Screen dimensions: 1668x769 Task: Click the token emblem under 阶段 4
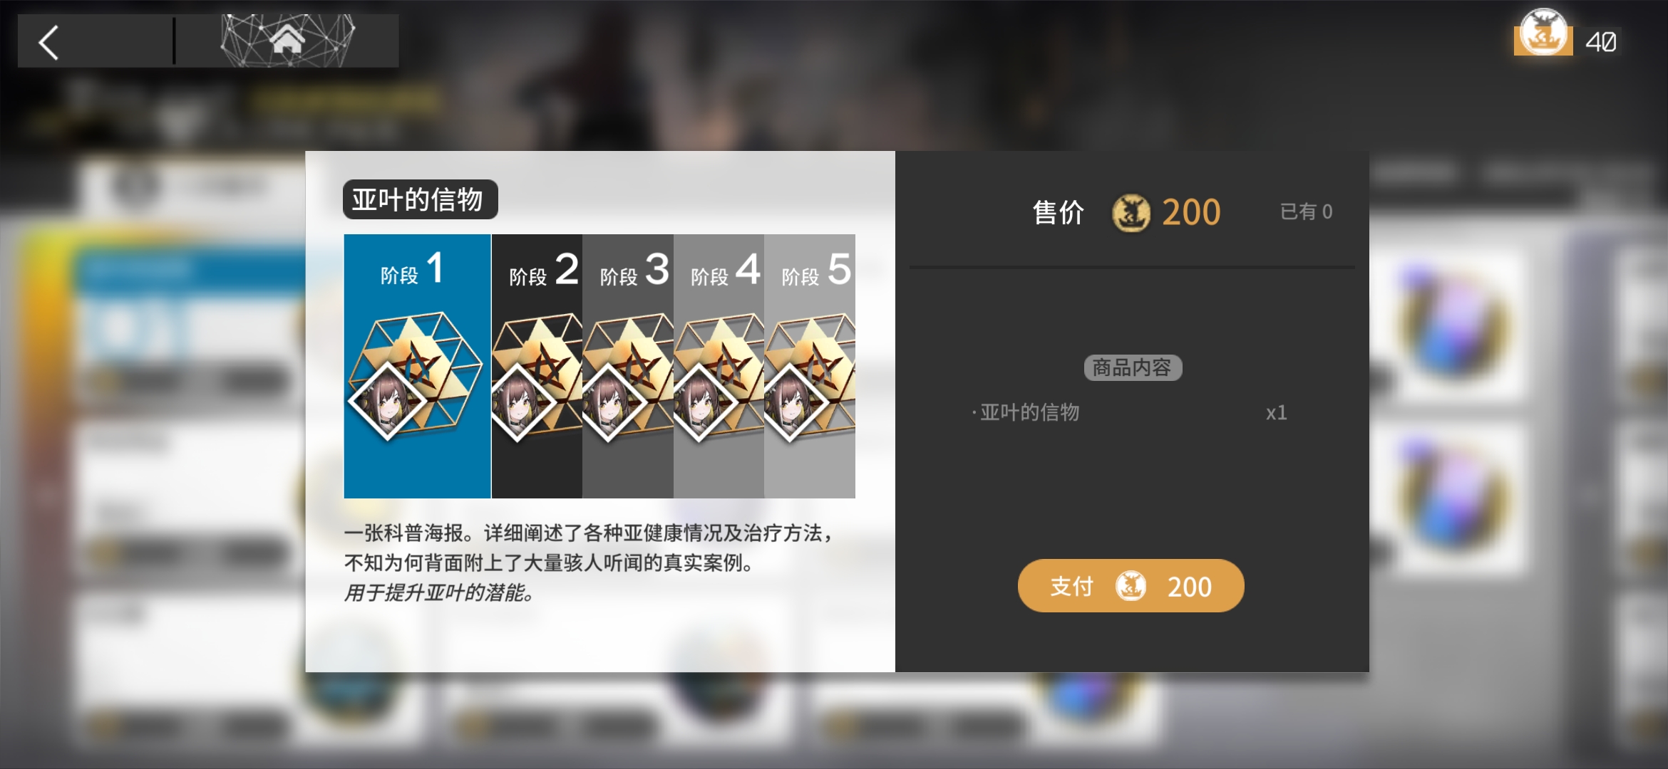(x=719, y=377)
